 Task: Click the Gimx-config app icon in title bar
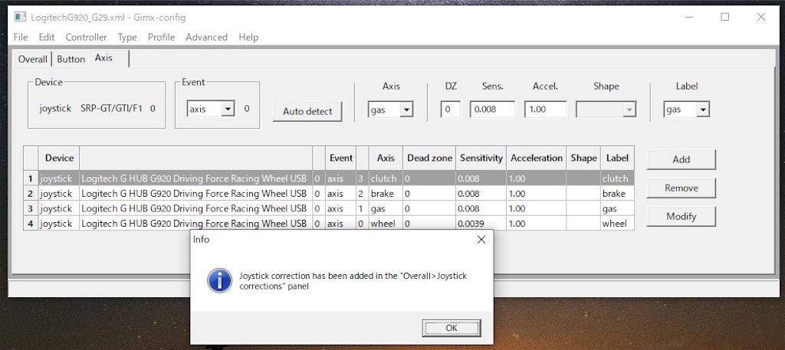tap(20, 17)
